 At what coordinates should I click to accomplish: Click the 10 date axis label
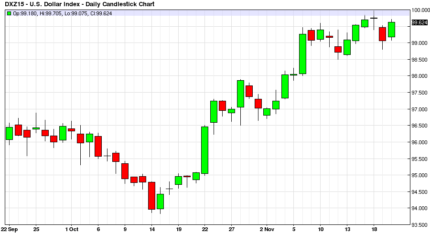(320, 229)
